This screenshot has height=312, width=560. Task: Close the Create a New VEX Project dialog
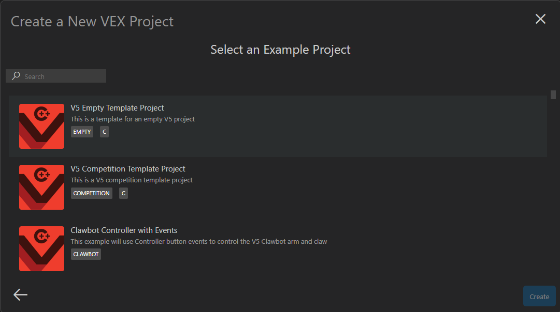(x=540, y=19)
